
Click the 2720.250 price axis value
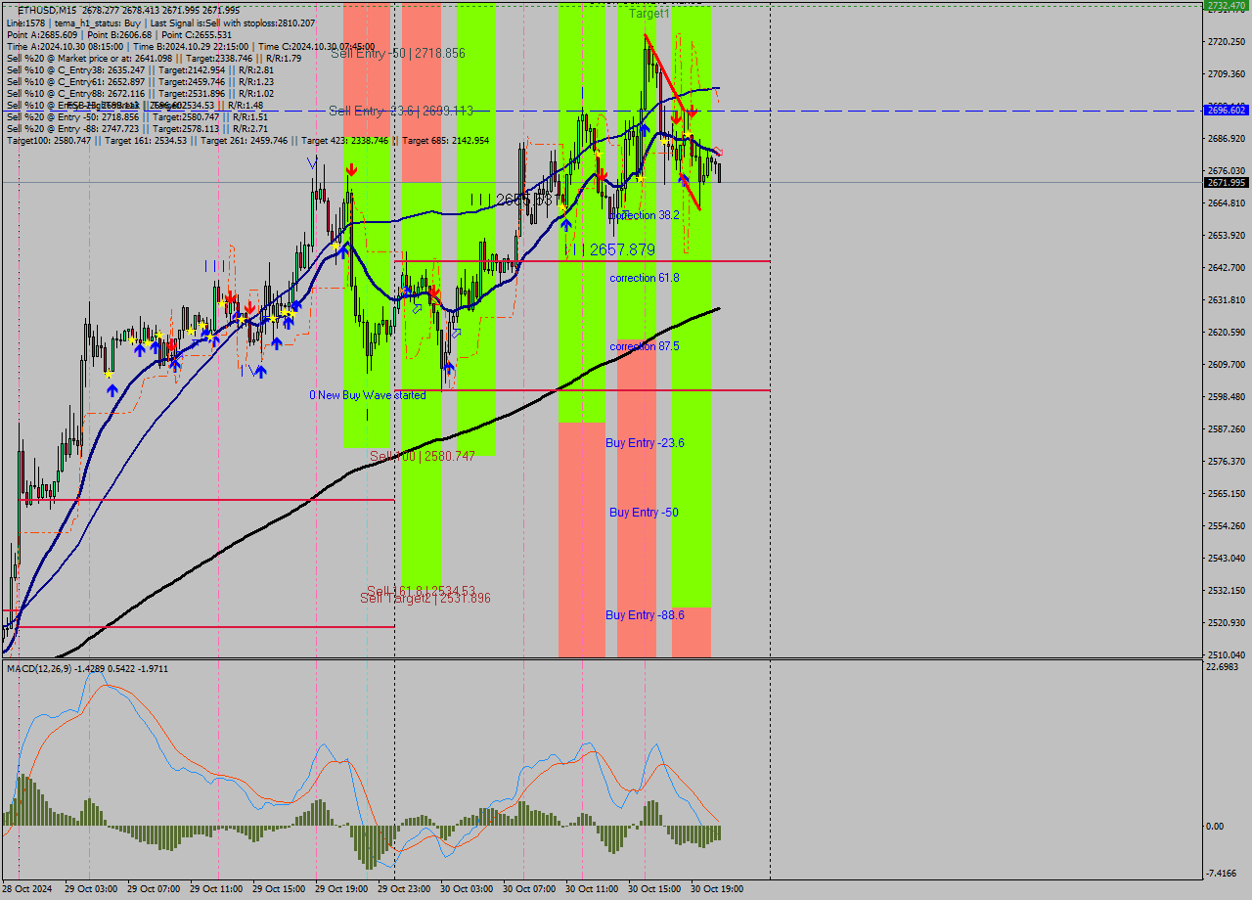pyautogui.click(x=1227, y=42)
